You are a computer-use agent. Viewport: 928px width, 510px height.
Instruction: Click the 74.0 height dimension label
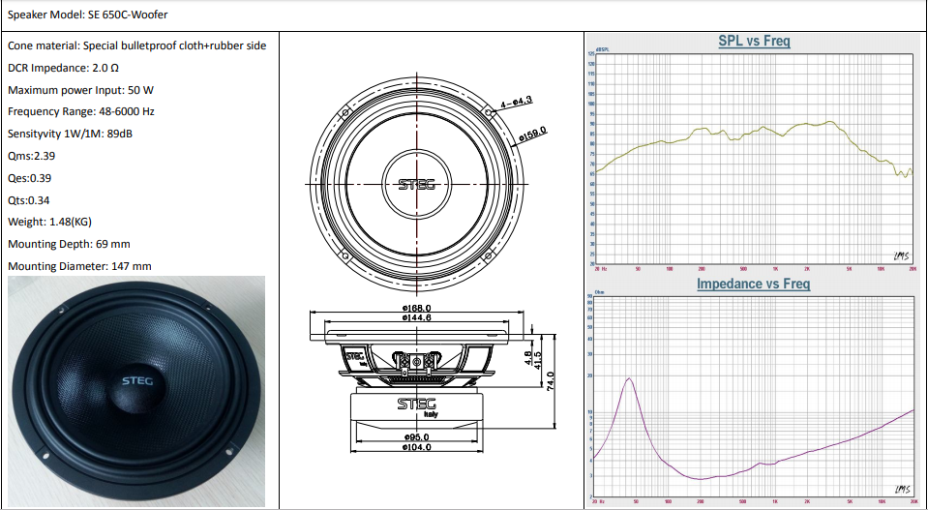tap(551, 377)
